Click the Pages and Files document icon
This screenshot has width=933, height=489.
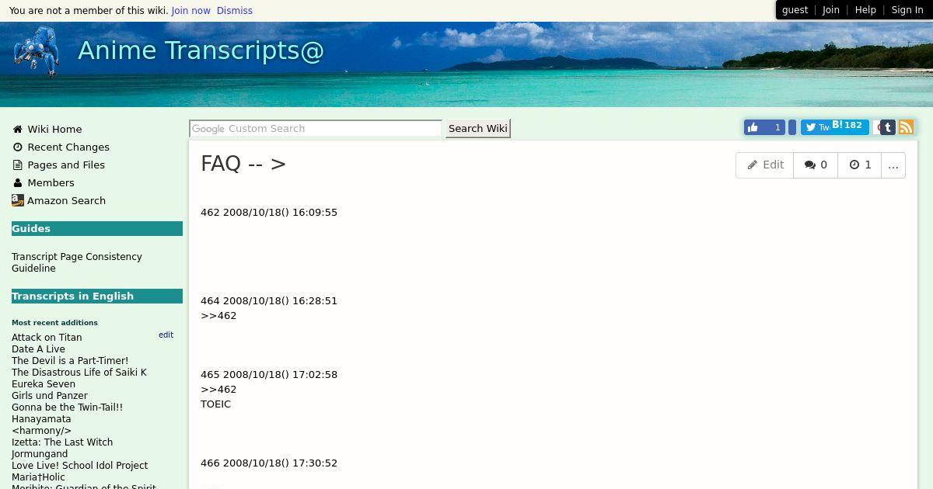pos(17,165)
